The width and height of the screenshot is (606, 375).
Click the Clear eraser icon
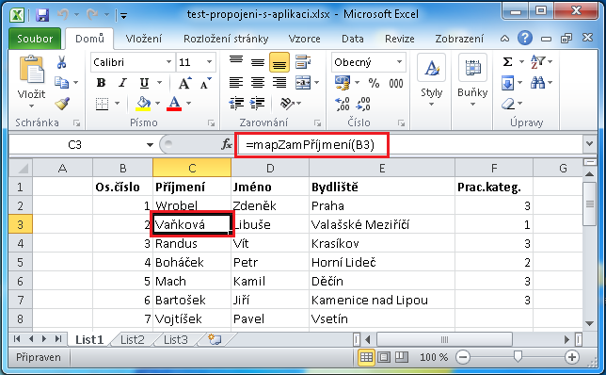tap(508, 104)
